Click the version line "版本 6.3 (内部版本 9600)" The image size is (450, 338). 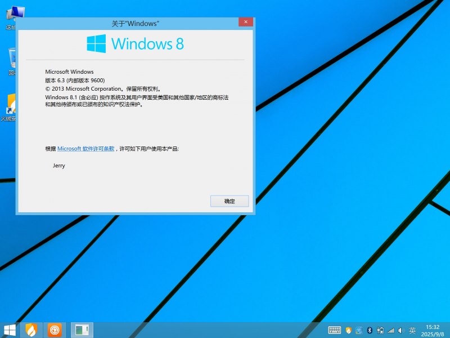75,81
